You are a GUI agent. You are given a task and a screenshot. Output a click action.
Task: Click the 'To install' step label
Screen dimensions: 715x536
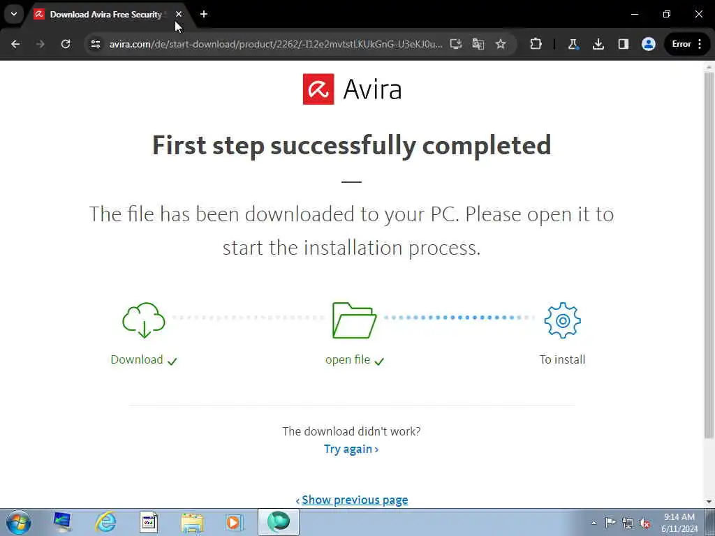562,359
